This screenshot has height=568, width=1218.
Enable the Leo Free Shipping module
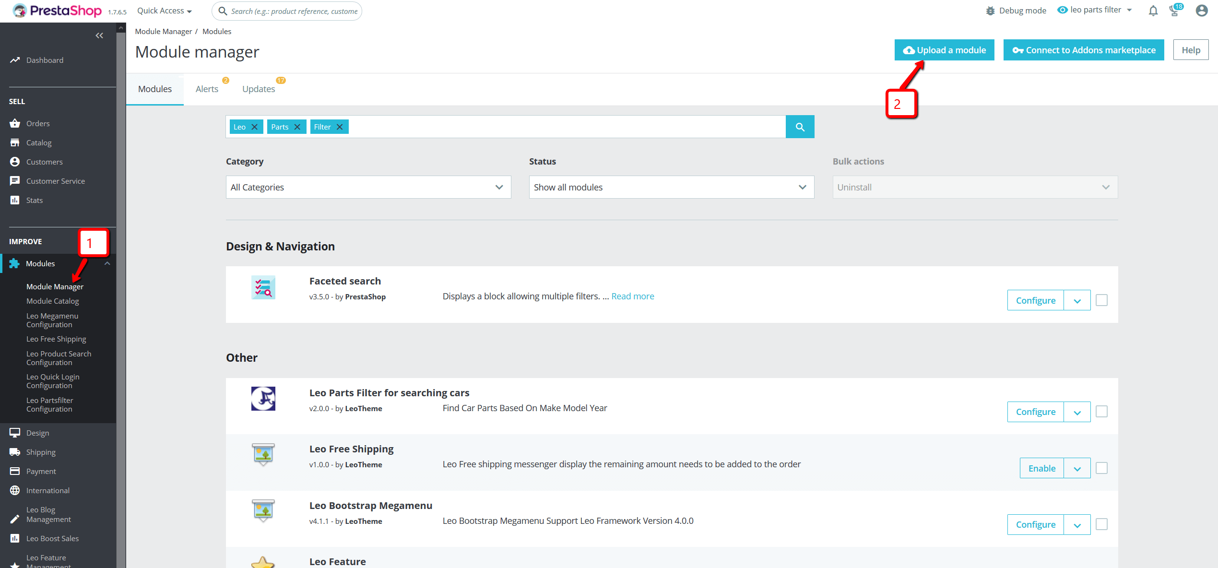[x=1042, y=468]
